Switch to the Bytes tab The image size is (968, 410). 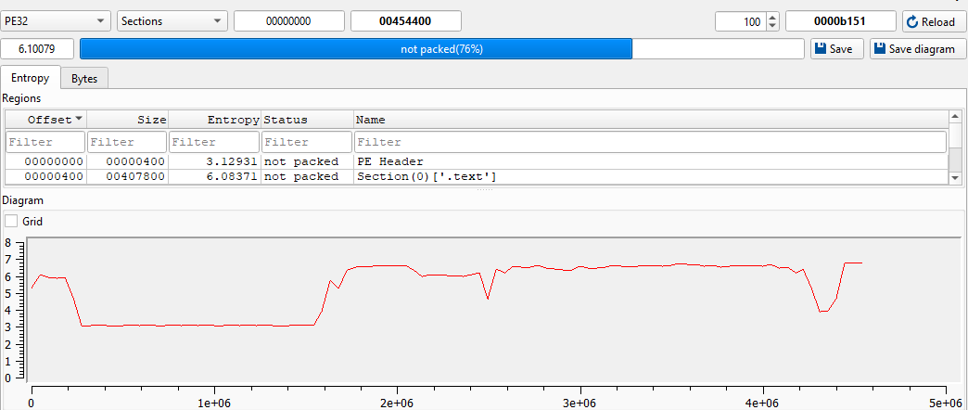click(x=84, y=79)
